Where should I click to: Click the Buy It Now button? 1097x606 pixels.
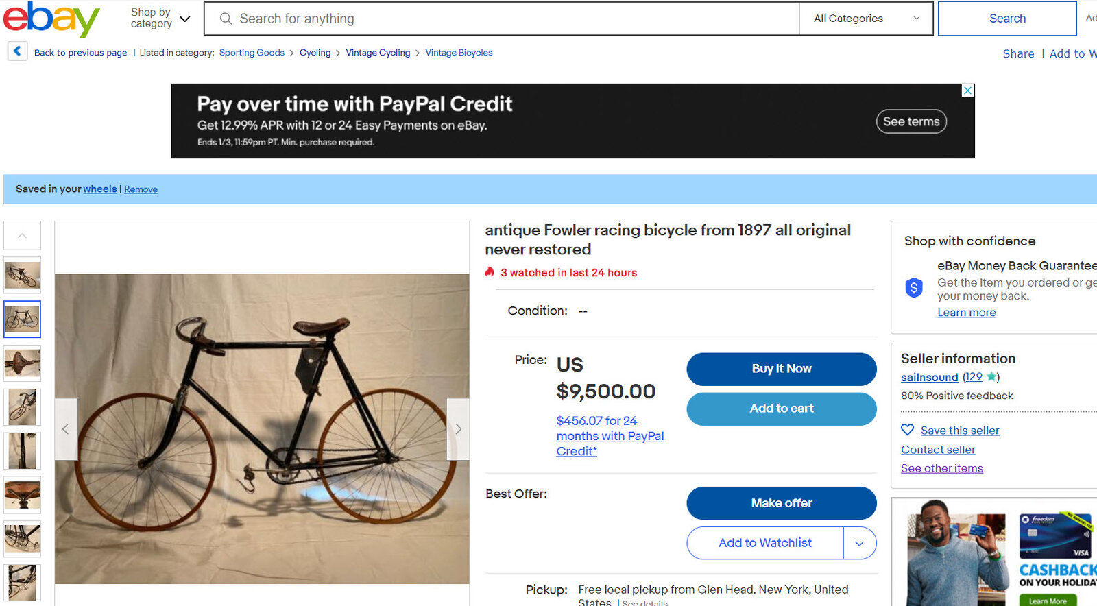[781, 369]
